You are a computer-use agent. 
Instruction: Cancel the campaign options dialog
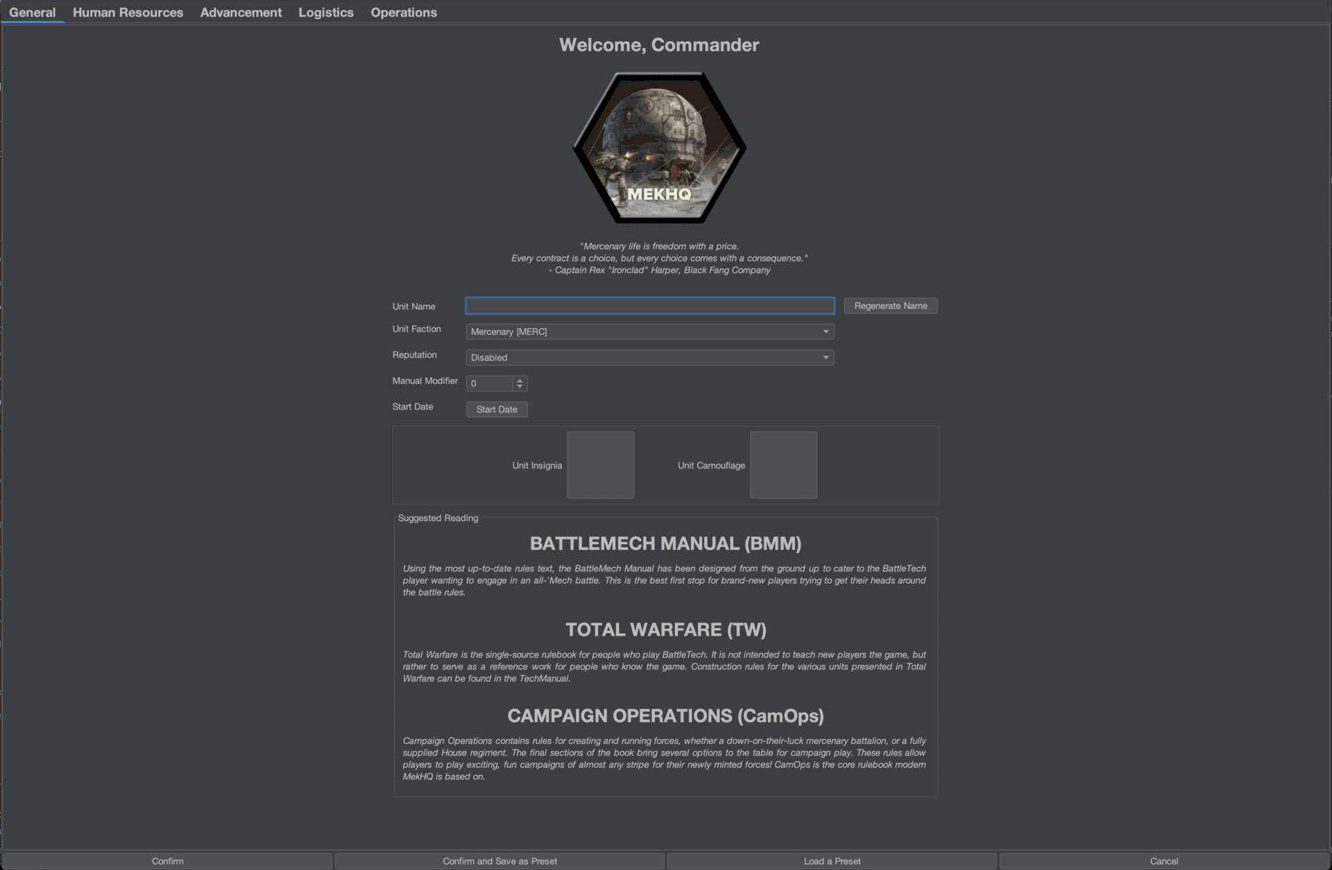[x=1164, y=861]
